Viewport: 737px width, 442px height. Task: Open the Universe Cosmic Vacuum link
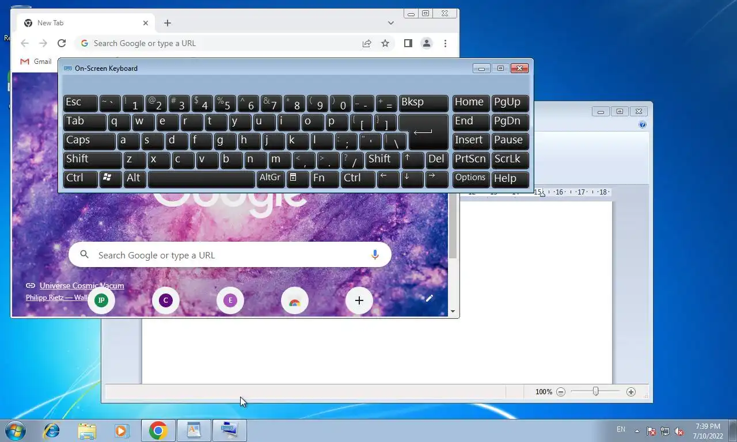pyautogui.click(x=82, y=285)
